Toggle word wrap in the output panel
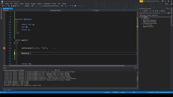Image resolution: width=173 pixels, height=97 pixels. 58,70
